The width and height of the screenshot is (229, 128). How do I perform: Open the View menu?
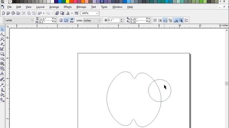coord(29,7)
